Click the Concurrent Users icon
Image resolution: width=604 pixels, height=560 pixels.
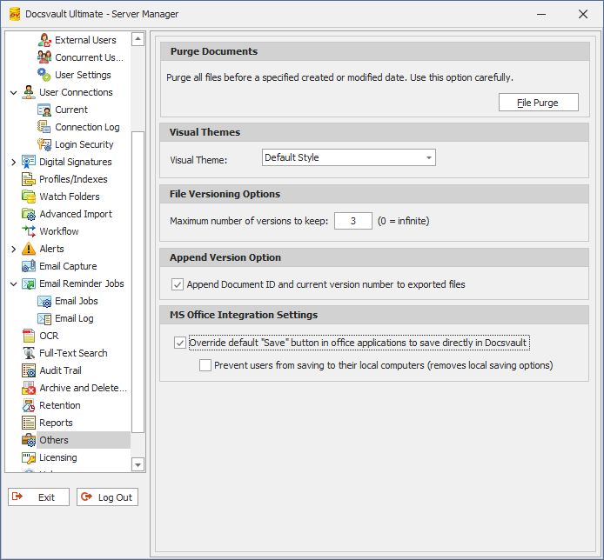click(44, 57)
